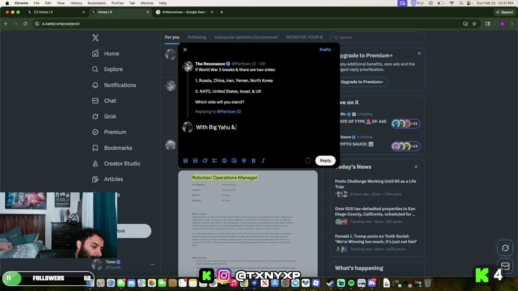Viewport: 518px width, 291px height.
Task: Click the reply text field
Action: pos(265,127)
